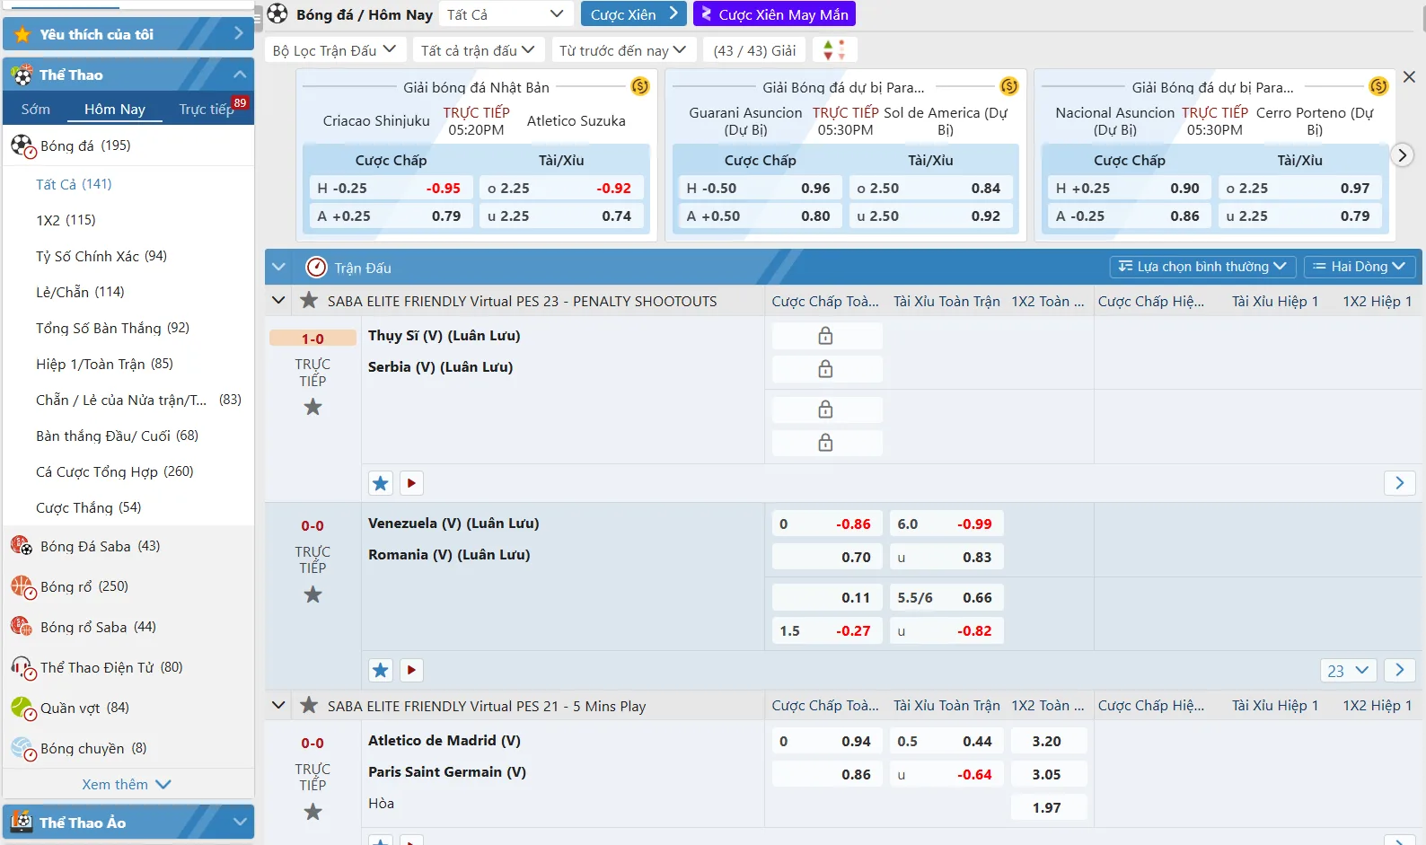Click coin icon on Guarani Asuncion card

(x=1009, y=86)
